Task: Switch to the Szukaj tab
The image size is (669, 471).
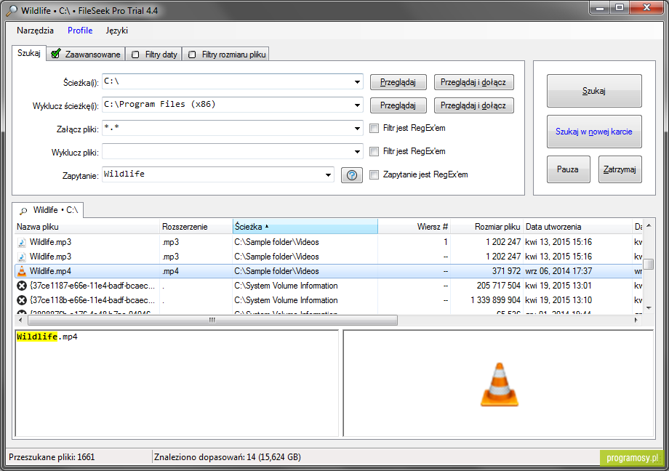Action: tap(29, 53)
